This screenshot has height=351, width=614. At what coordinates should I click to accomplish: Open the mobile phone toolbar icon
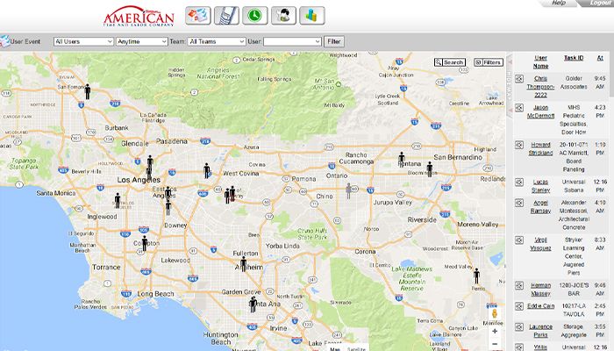[x=226, y=16]
